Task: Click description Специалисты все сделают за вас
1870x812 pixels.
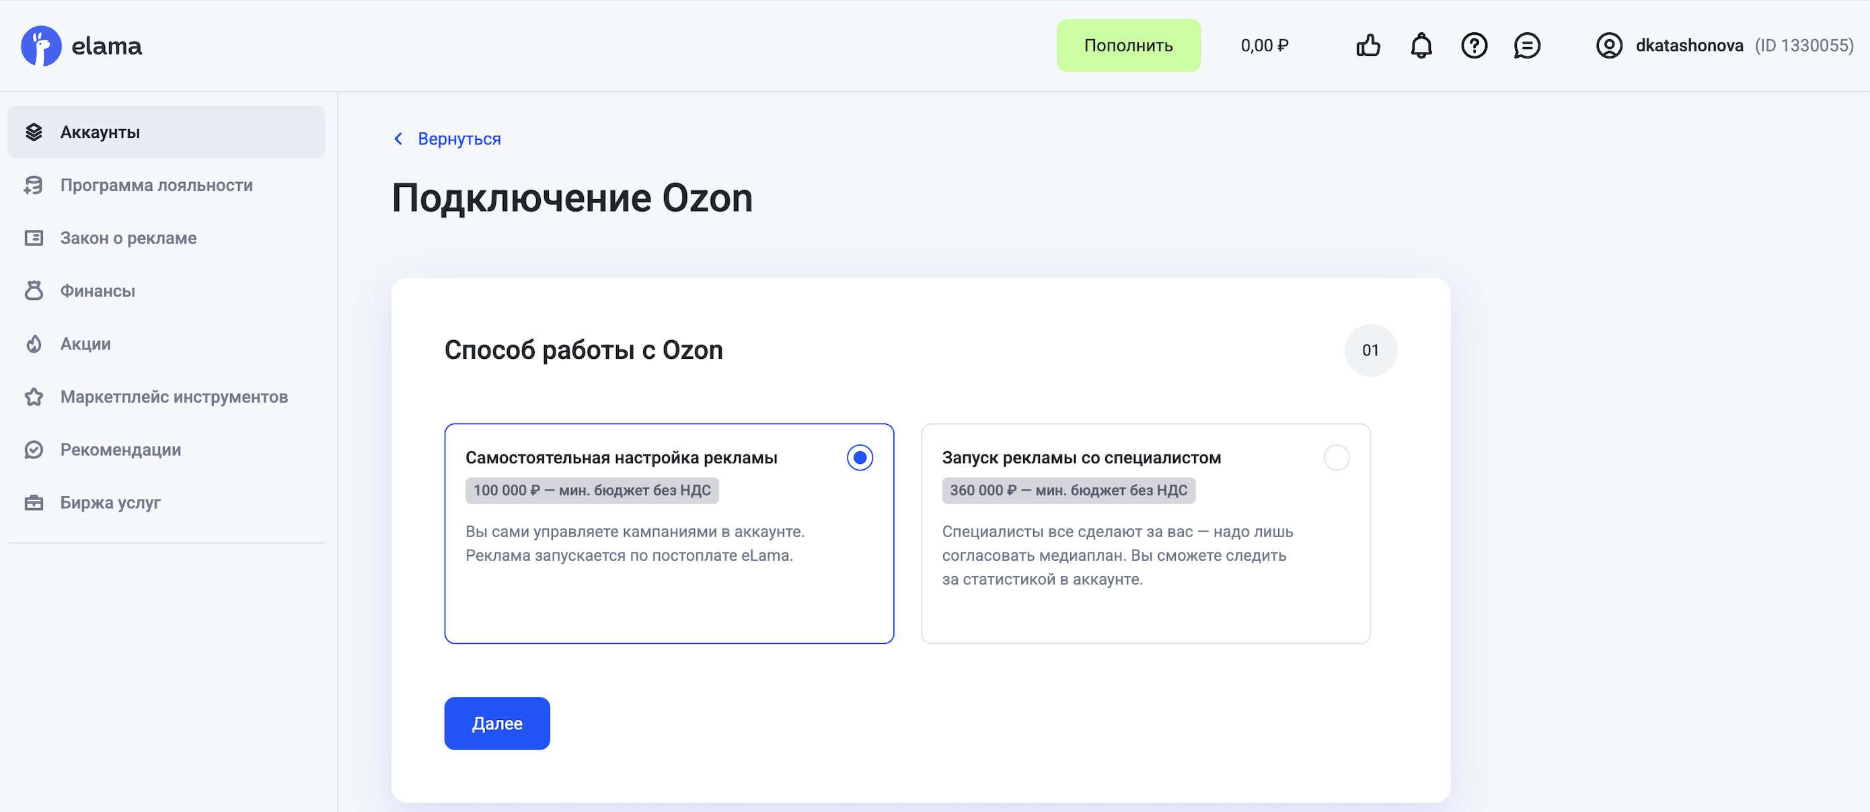Action: (1117, 555)
